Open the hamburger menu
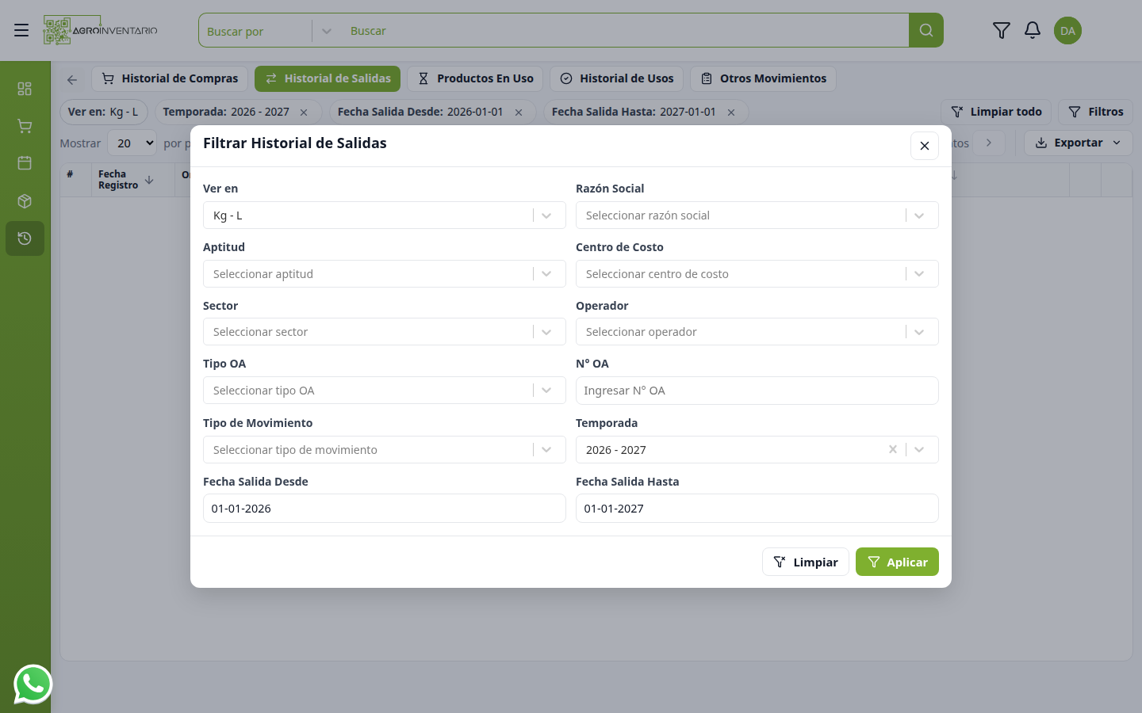The width and height of the screenshot is (1142, 713). coord(21,30)
